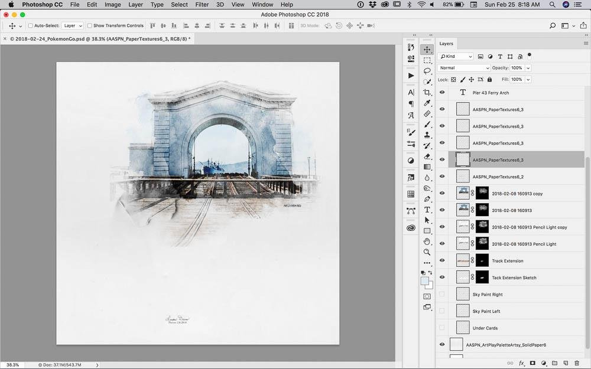Select the Eyedropper tool
Screen dimensions: 591x369
click(427, 103)
